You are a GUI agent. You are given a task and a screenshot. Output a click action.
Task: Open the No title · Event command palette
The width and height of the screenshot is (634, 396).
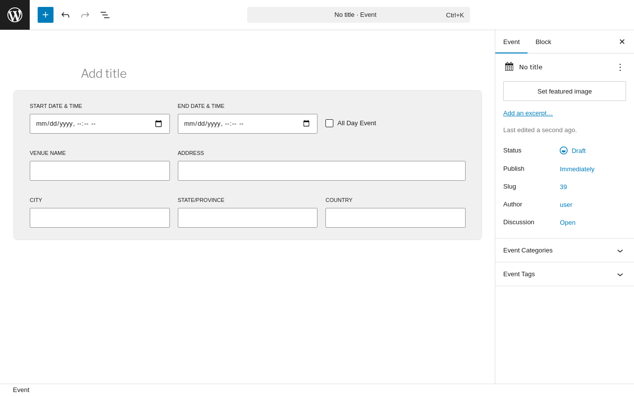[359, 15]
